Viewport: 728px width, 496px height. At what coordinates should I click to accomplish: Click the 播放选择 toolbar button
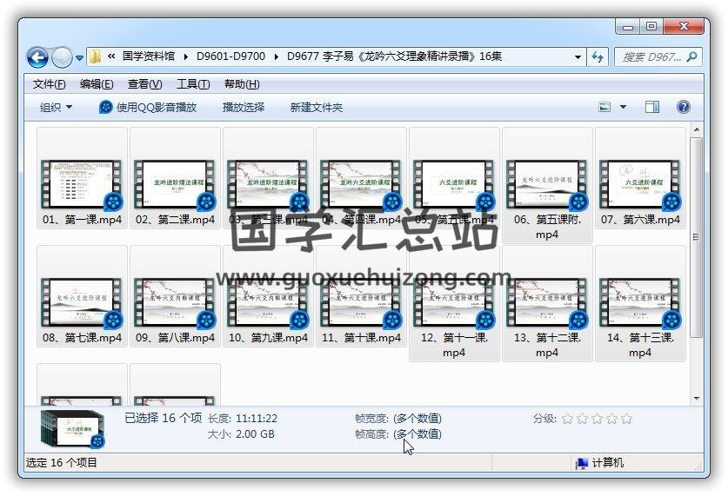[x=244, y=108]
